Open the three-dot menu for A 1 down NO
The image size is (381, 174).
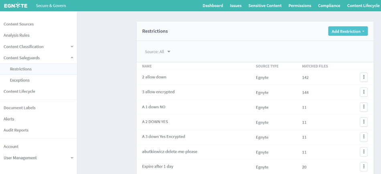363,107
